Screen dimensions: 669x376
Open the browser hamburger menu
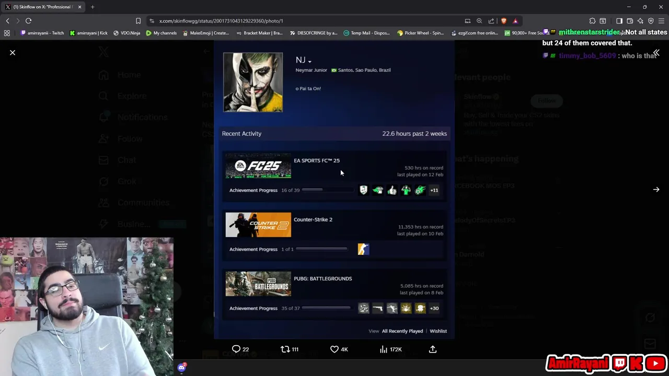pos(661,21)
